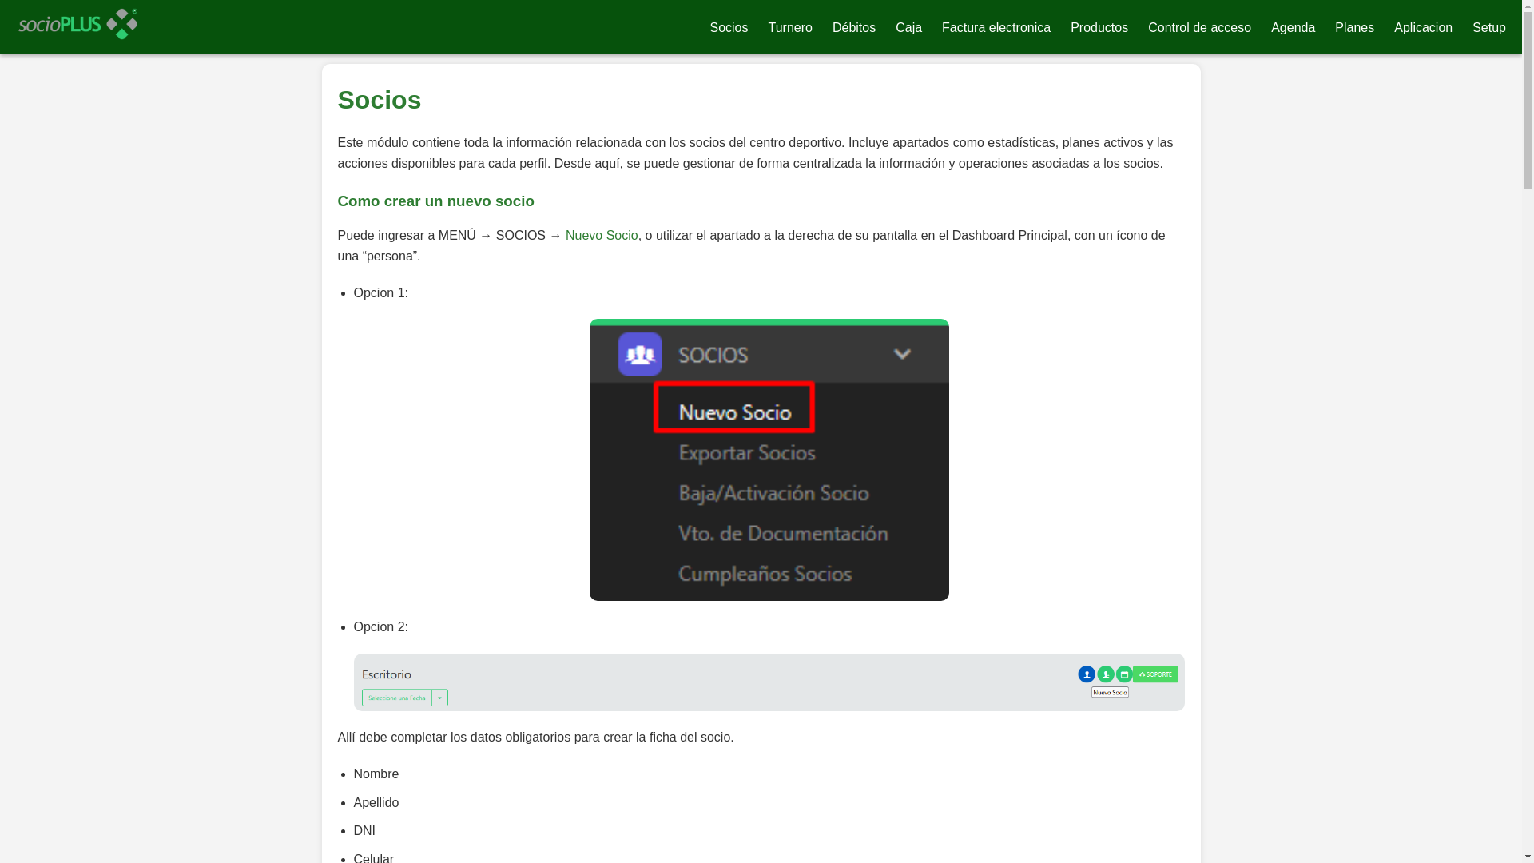
Task: Follow the green Nuevo Socio link
Action: pos(602,236)
